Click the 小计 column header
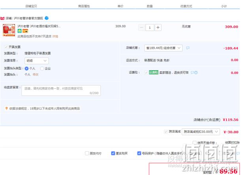Image resolution: width=241 pixels, height=175 pixels. click(224, 6)
